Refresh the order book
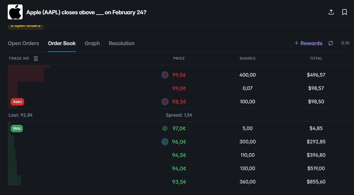This screenshot has width=354, height=195. tap(331, 43)
